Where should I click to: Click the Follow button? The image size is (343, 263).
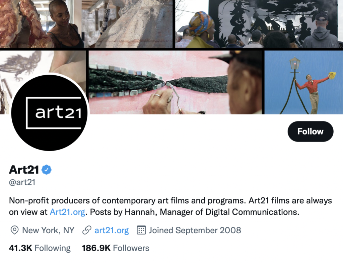[x=311, y=131]
